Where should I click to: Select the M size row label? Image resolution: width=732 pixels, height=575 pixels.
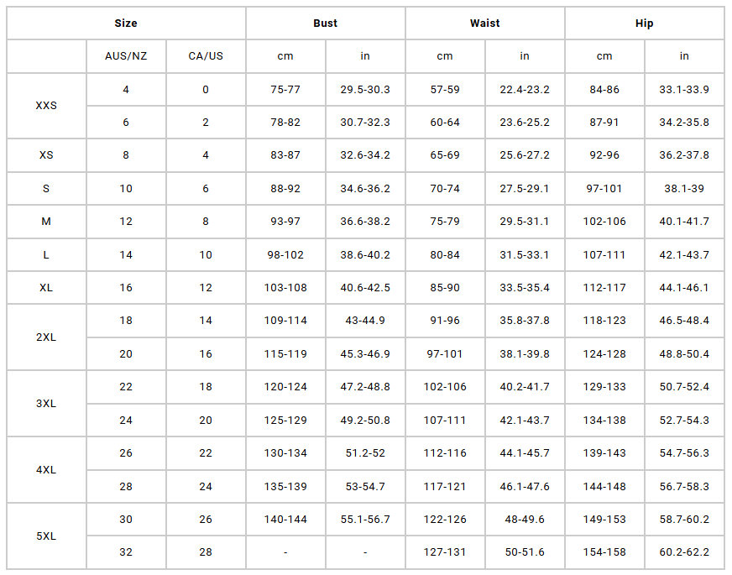coord(47,222)
